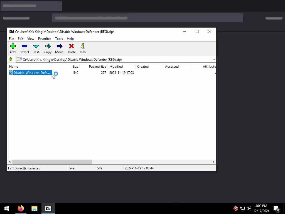This screenshot has height=214, width=285.
Task: Select the Copy toolbar icon
Action: click(48, 46)
